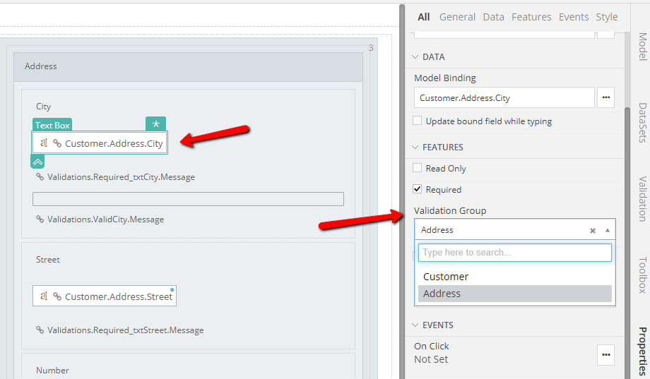Click the link icon beside Validations.ValidCity.Message
This screenshot has width=650, height=379.
pos(40,219)
